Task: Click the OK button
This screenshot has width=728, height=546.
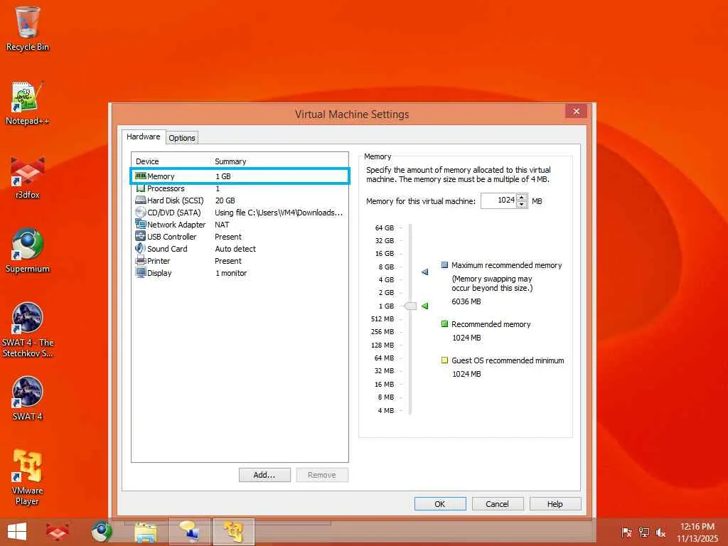Action: point(439,504)
